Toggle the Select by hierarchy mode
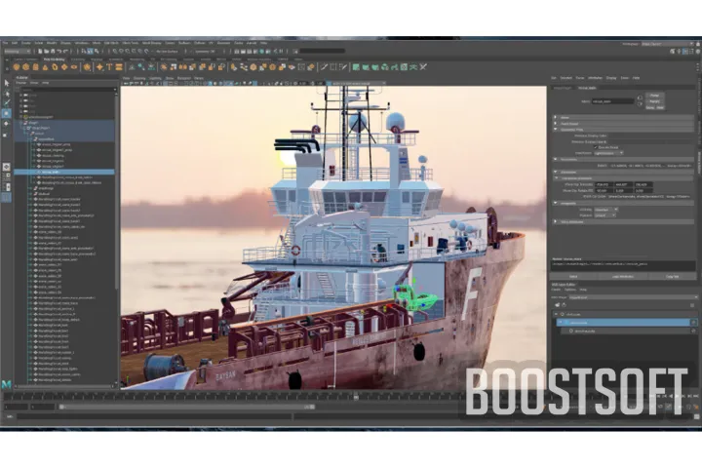The width and height of the screenshot is (702, 468). pyautogui.click(x=84, y=52)
